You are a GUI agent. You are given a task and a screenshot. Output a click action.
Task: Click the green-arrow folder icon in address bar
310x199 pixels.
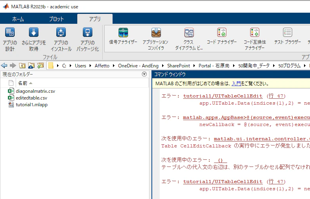coord(40,65)
